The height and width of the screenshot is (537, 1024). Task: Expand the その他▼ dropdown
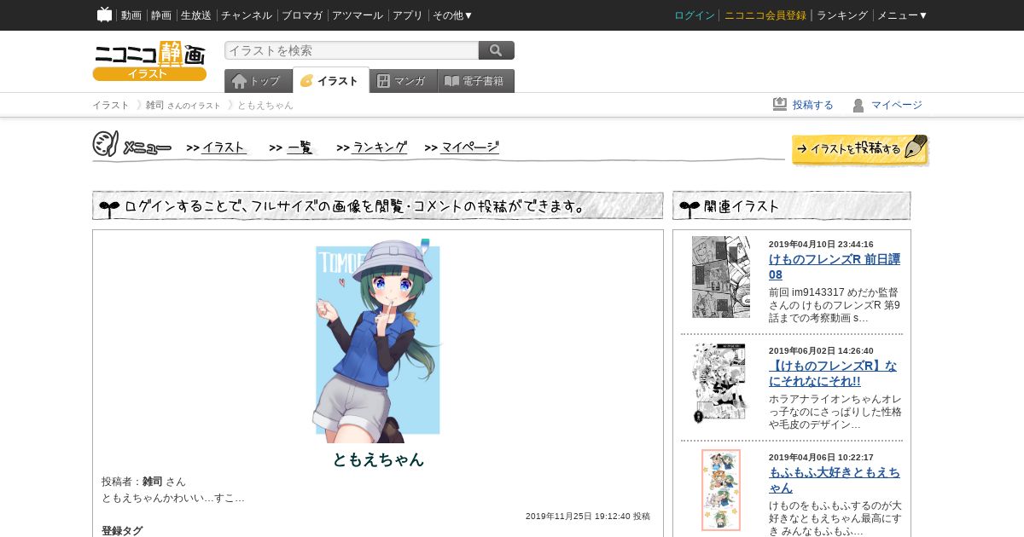click(453, 15)
